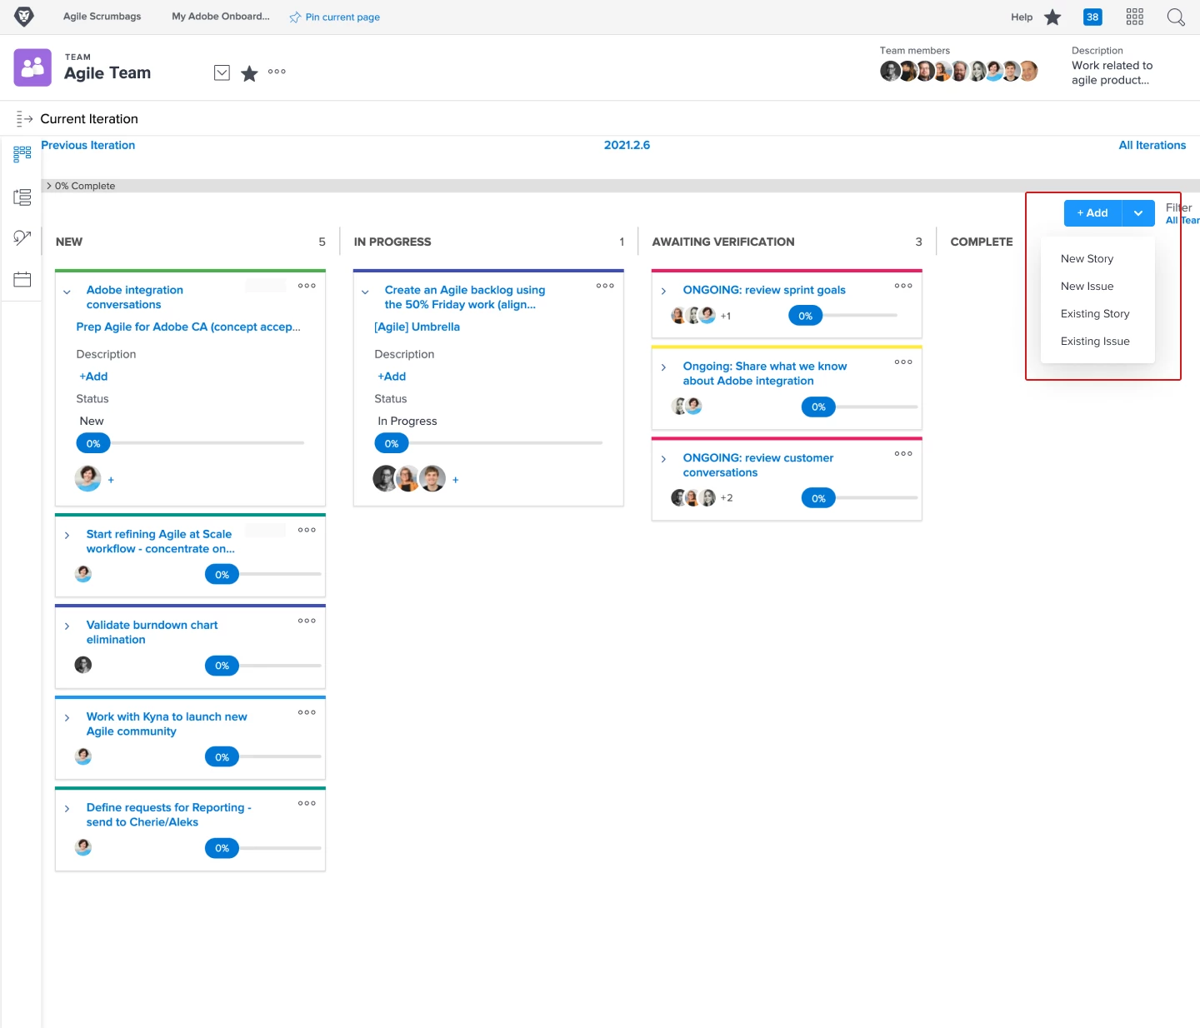1200x1028 pixels.
Task: Open menu for ONGOING: review sprint goals card
Action: pyautogui.click(x=903, y=286)
